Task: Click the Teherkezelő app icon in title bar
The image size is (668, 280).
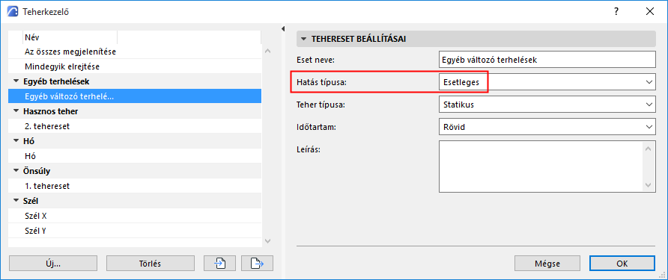Action: [x=13, y=11]
